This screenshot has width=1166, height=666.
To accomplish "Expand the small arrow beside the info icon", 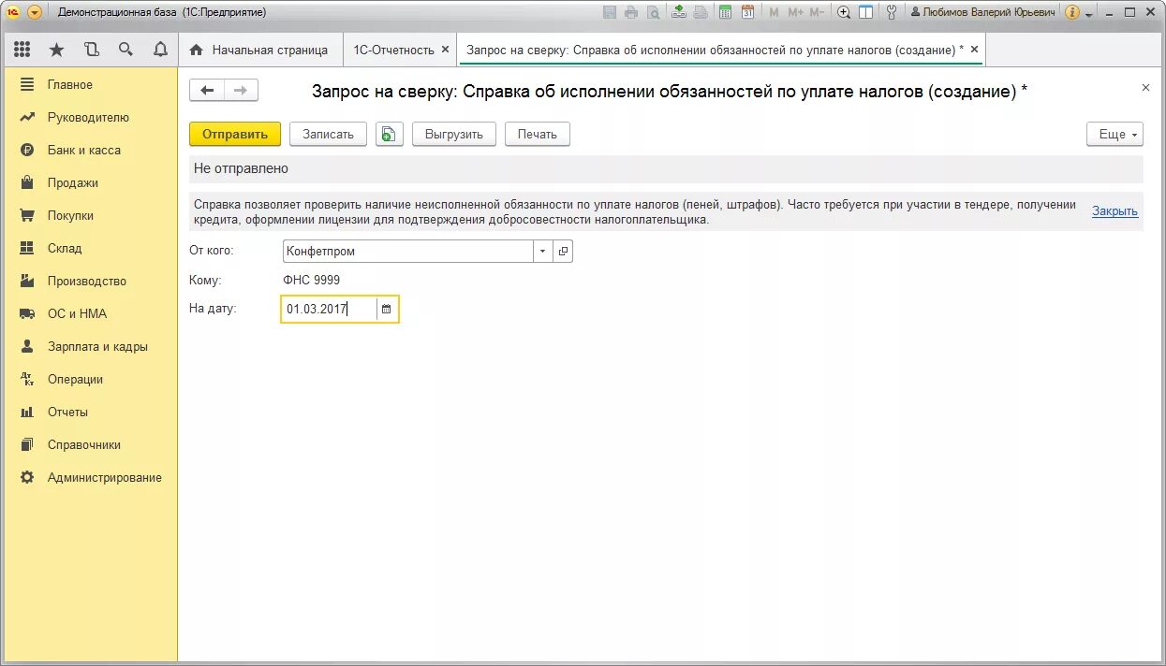I will [x=1089, y=14].
